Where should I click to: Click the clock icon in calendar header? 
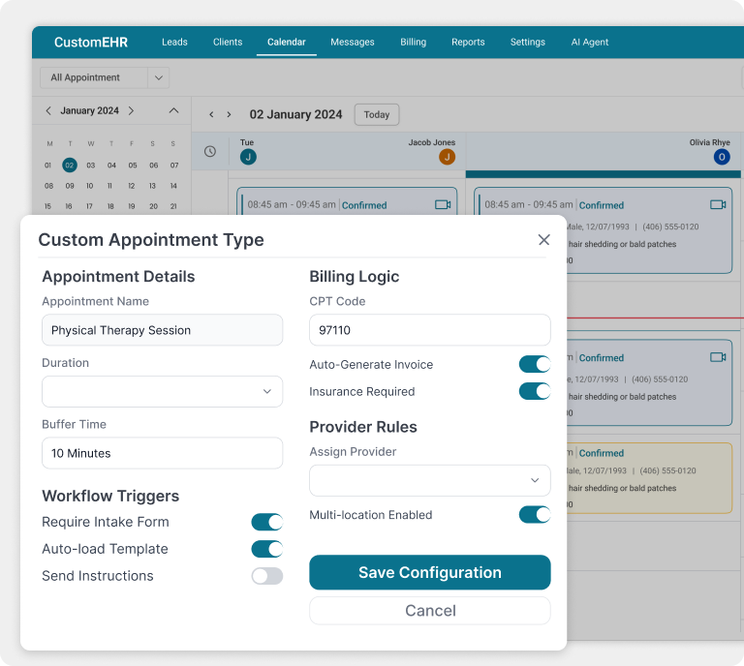(209, 152)
